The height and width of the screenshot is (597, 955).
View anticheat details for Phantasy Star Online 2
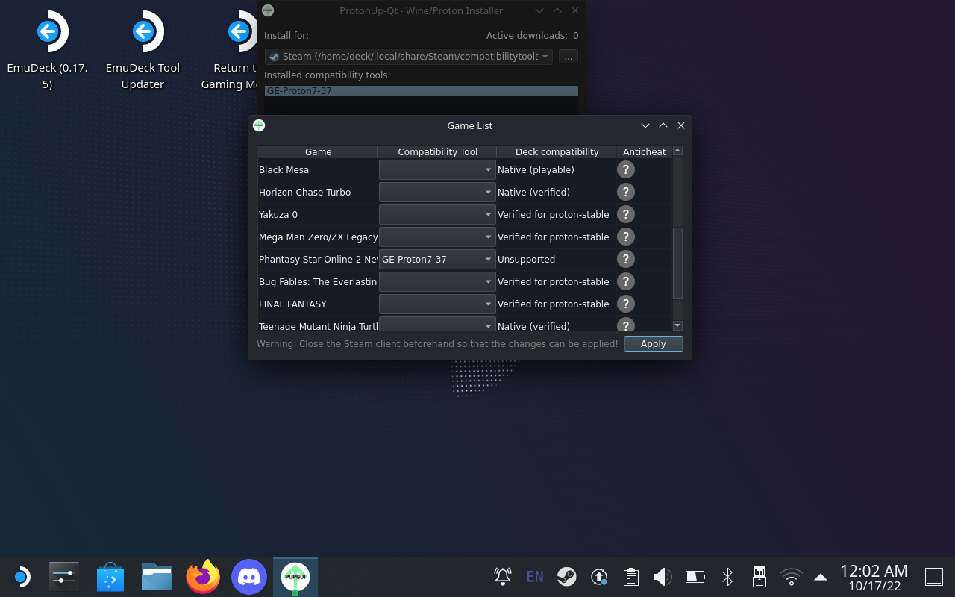click(x=626, y=259)
